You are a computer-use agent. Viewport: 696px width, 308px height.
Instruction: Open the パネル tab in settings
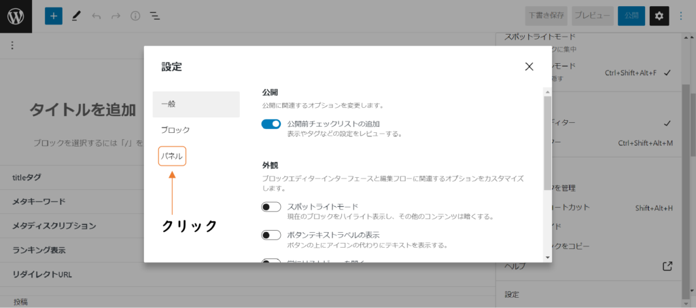tap(172, 156)
